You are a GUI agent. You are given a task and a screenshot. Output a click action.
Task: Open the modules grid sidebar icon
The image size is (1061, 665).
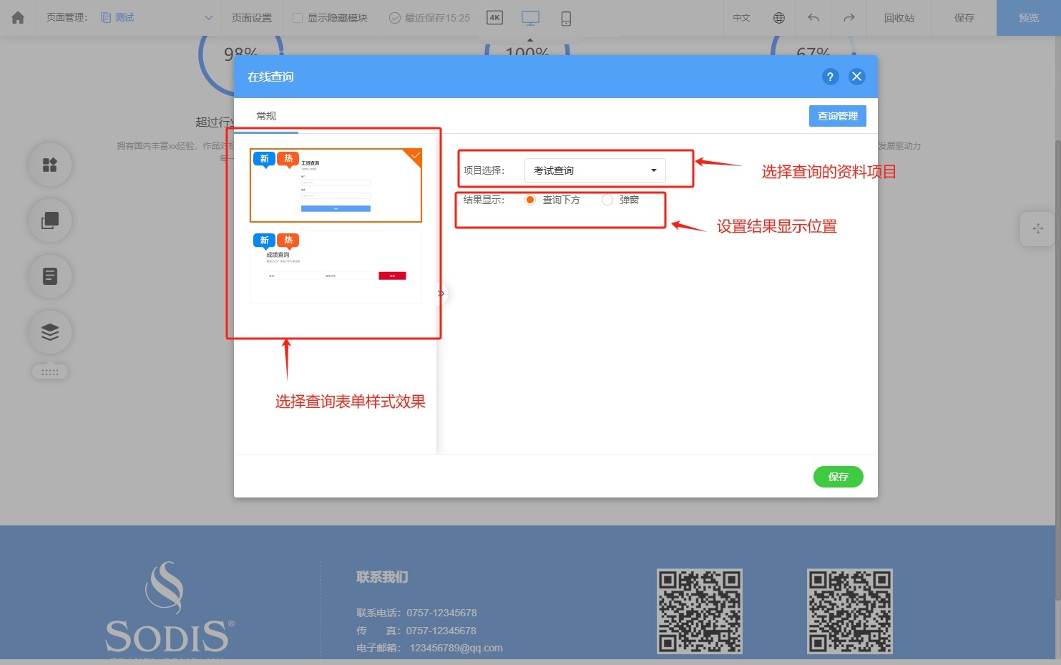[x=50, y=165]
